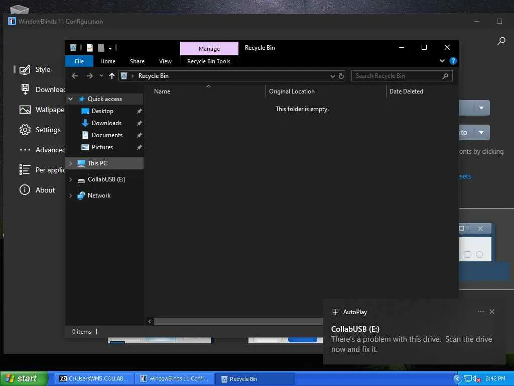Switch to the Home ribbon tab
Screen dimensions: 514x386
click(x=107, y=61)
